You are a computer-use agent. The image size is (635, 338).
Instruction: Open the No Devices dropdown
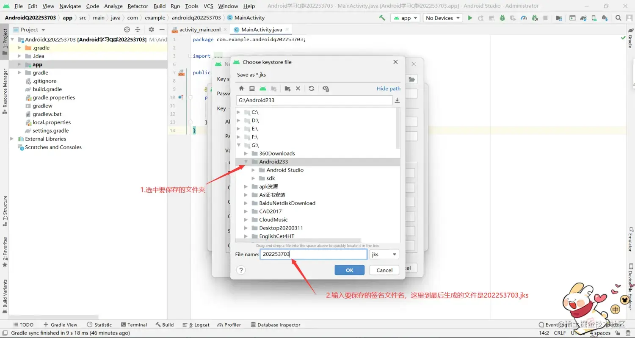tap(443, 18)
